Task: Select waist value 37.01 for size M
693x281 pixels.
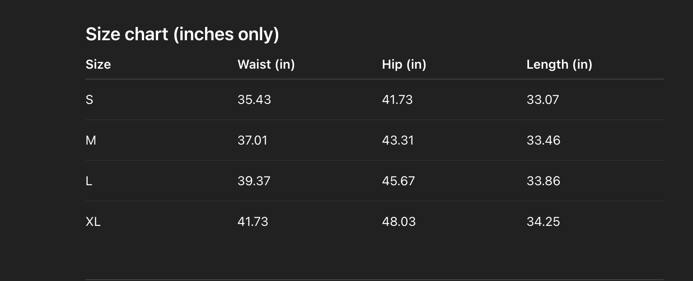Action: [x=253, y=140]
